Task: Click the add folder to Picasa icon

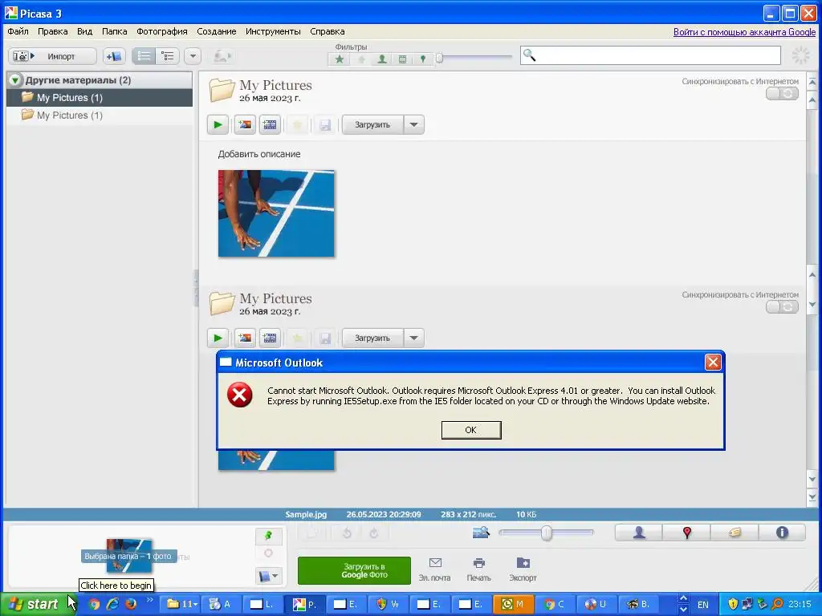Action: pyautogui.click(x=114, y=56)
